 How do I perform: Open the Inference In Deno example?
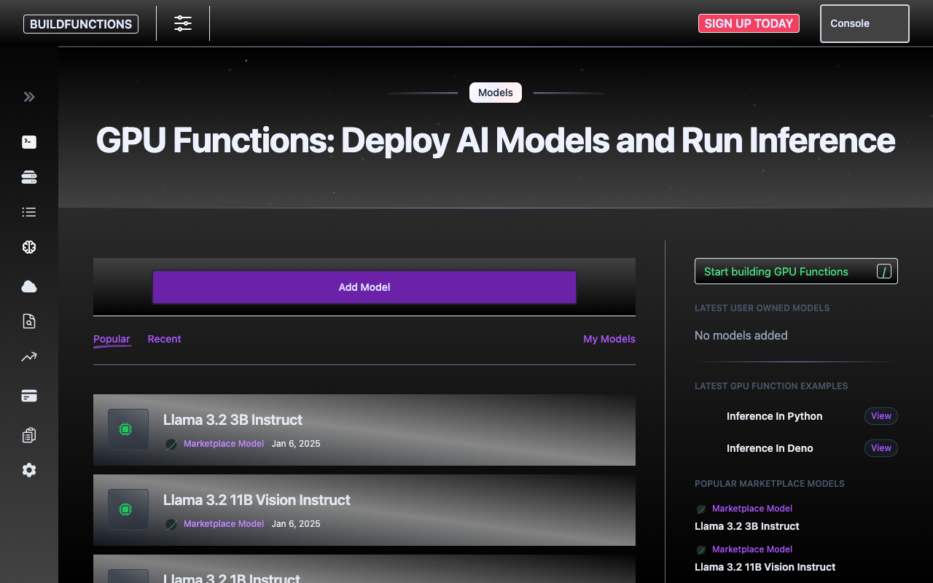pos(770,448)
